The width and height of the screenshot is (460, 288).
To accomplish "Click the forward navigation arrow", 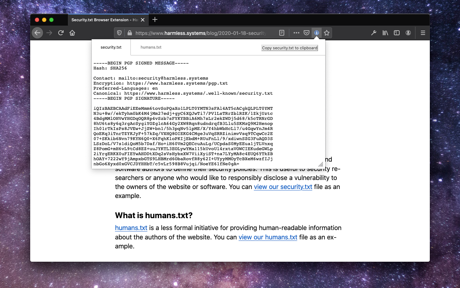I will [x=49, y=33].
